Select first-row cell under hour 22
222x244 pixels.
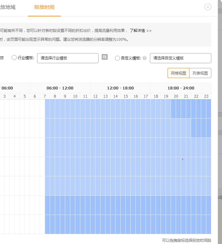tap(196, 109)
